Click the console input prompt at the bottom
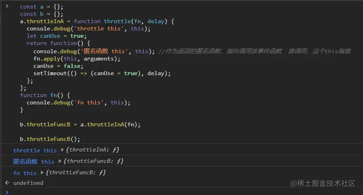 [7, 192]
